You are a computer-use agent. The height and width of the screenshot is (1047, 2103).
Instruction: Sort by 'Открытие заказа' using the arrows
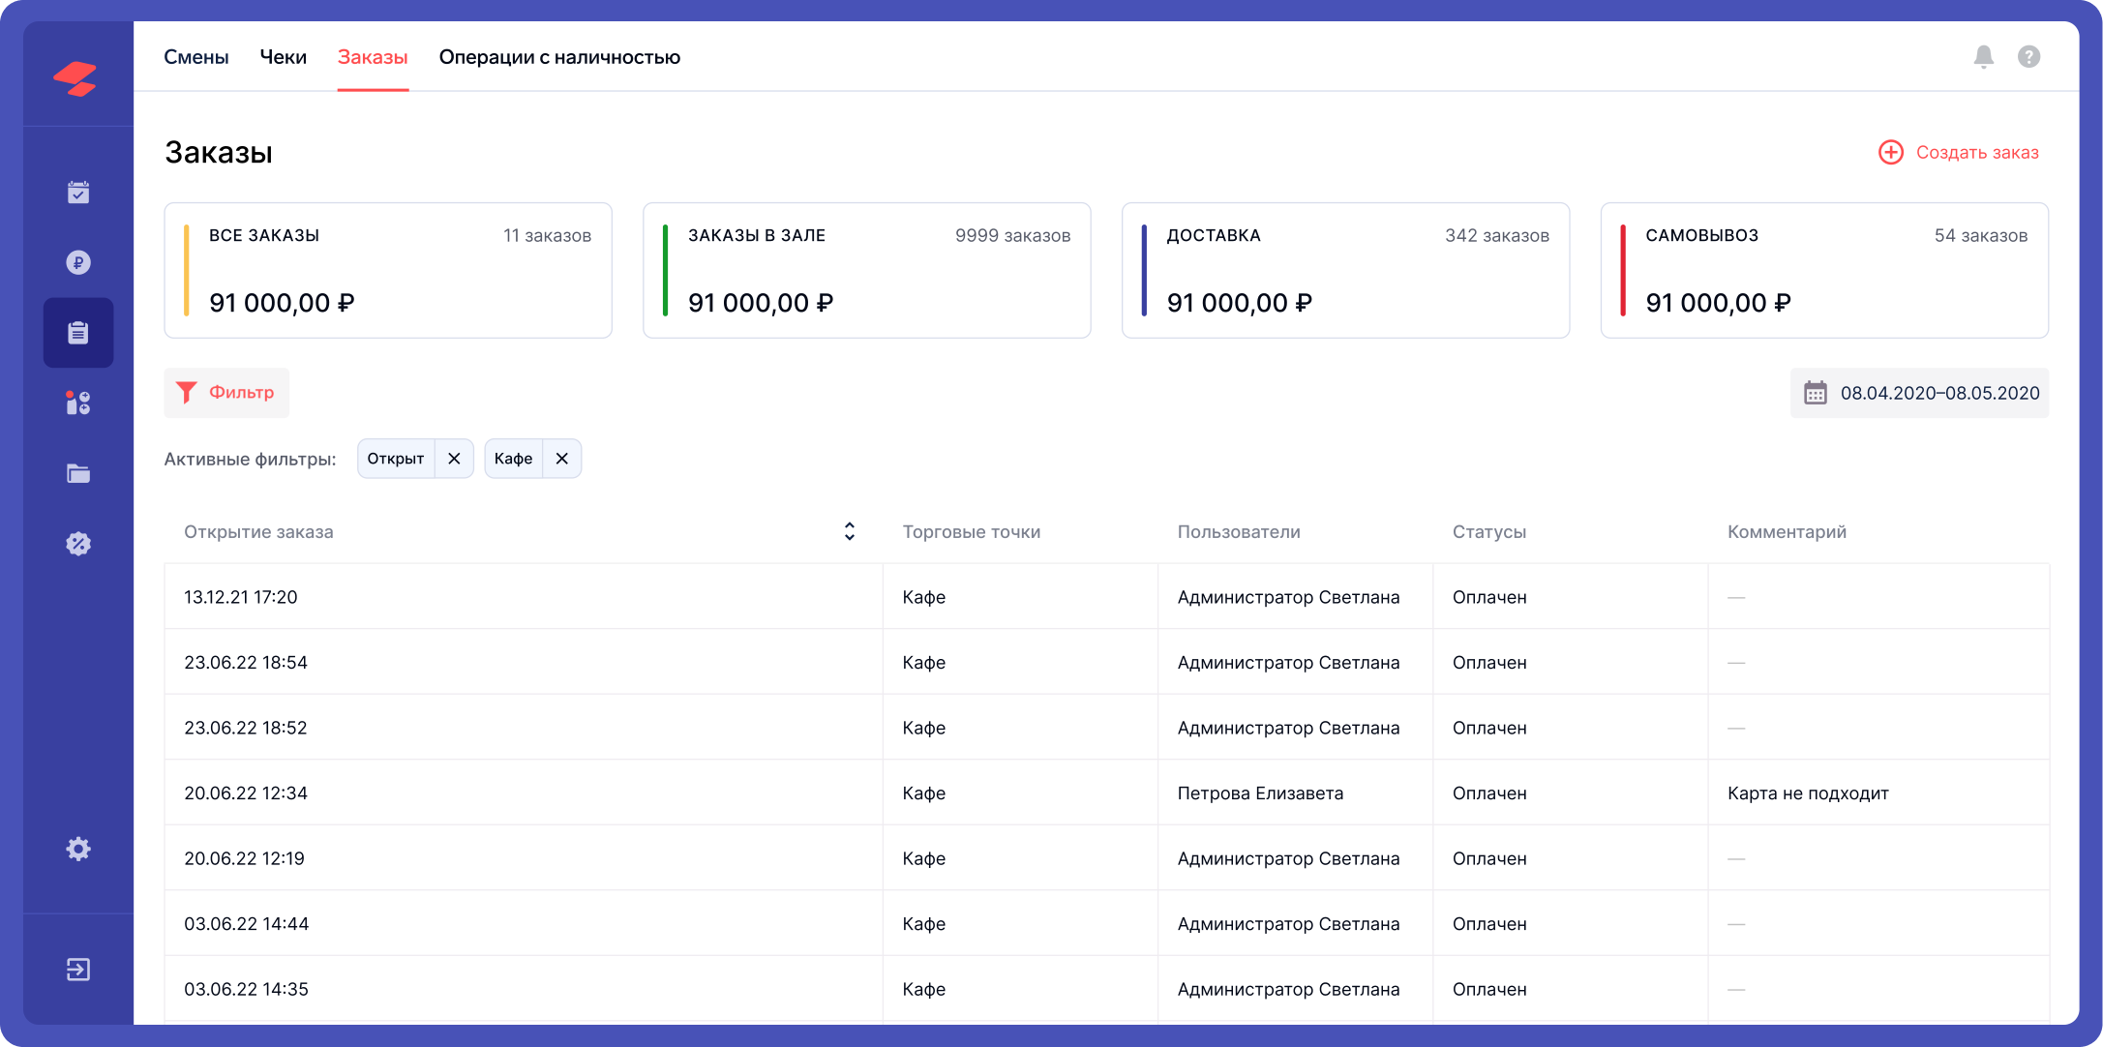[x=849, y=531]
